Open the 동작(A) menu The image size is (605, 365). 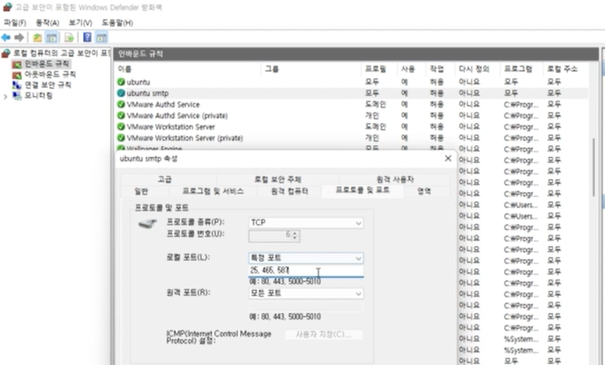pos(47,23)
